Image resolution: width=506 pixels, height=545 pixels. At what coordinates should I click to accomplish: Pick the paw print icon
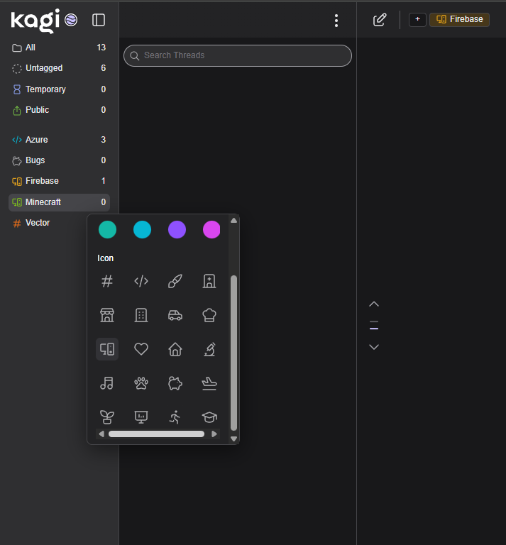coord(141,383)
